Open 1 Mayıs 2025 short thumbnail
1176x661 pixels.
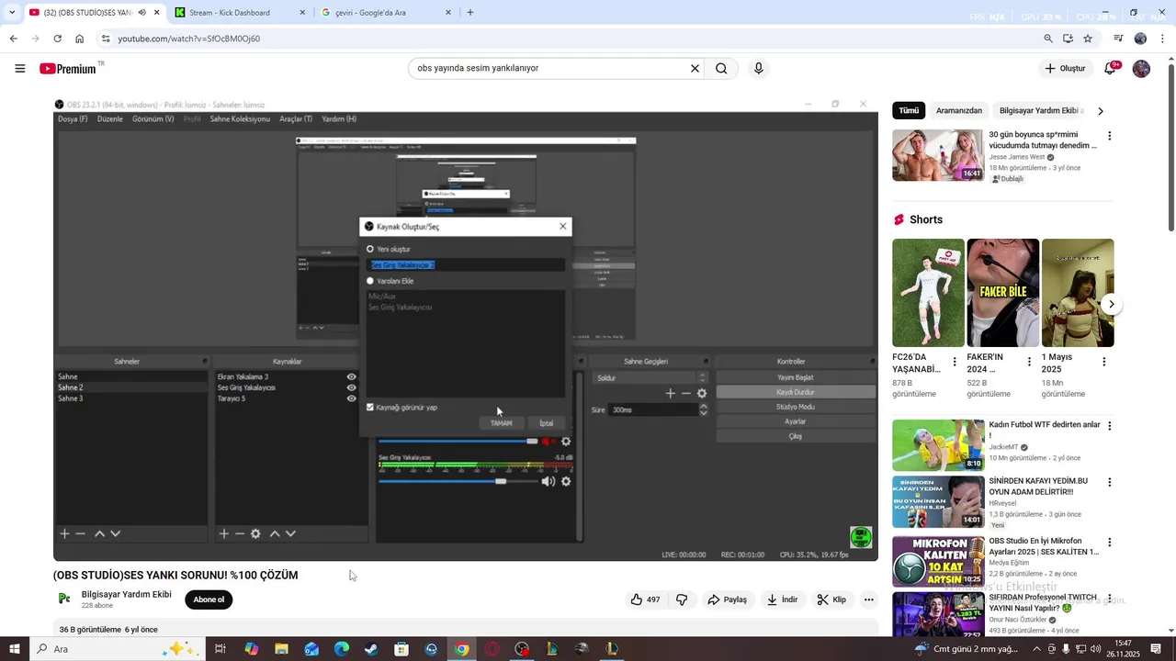tap(1078, 293)
